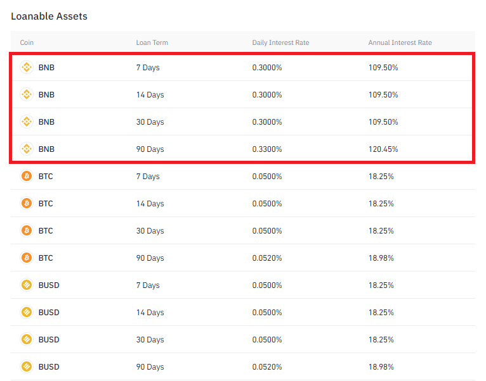Click the 7 Days term for BUSD
Screen dimensions: 486x381
(x=148, y=285)
